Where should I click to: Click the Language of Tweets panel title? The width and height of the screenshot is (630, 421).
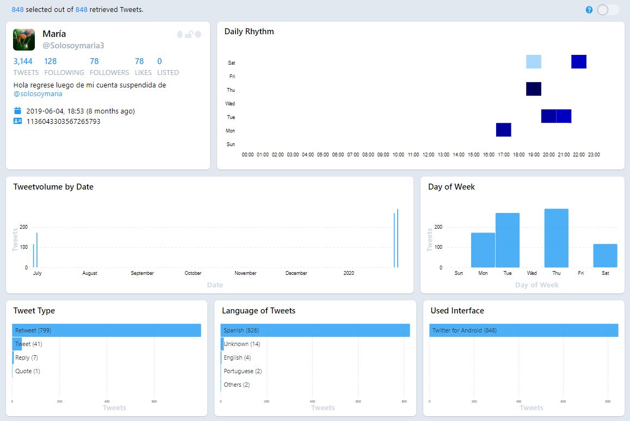258,311
